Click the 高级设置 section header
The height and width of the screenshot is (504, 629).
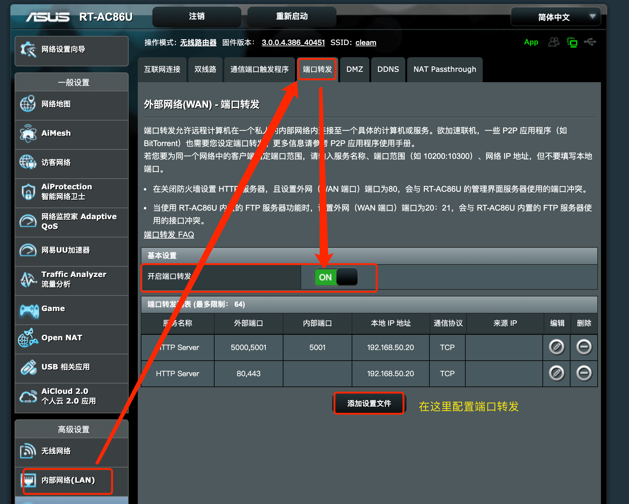tap(72, 429)
